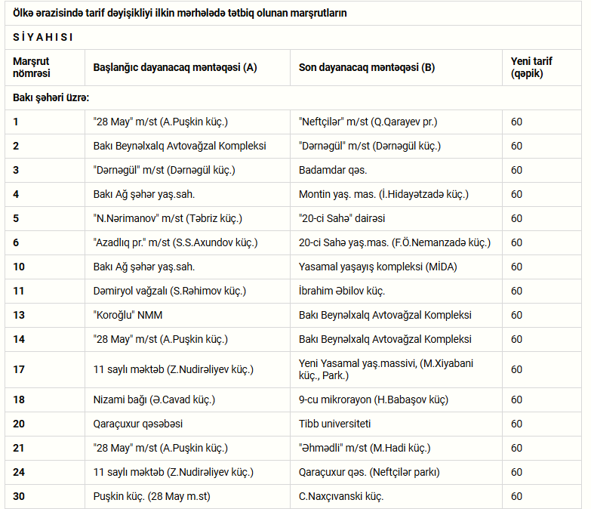The height and width of the screenshot is (509, 591).
Task: Click "Montin yaş. mas. (İ.Hidayətzadə küç.)" cell
Action: point(396,195)
